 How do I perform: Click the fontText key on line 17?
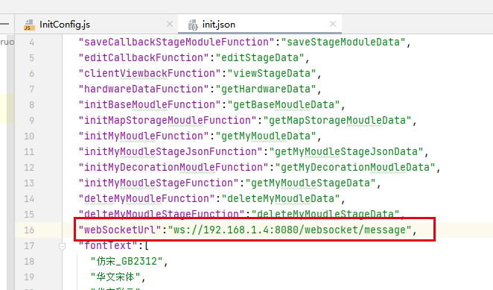pyautogui.click(x=108, y=245)
